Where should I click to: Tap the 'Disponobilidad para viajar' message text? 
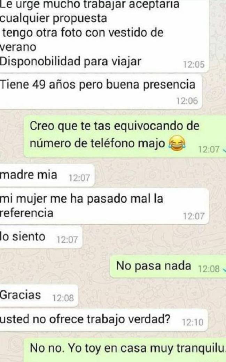pos(70,61)
